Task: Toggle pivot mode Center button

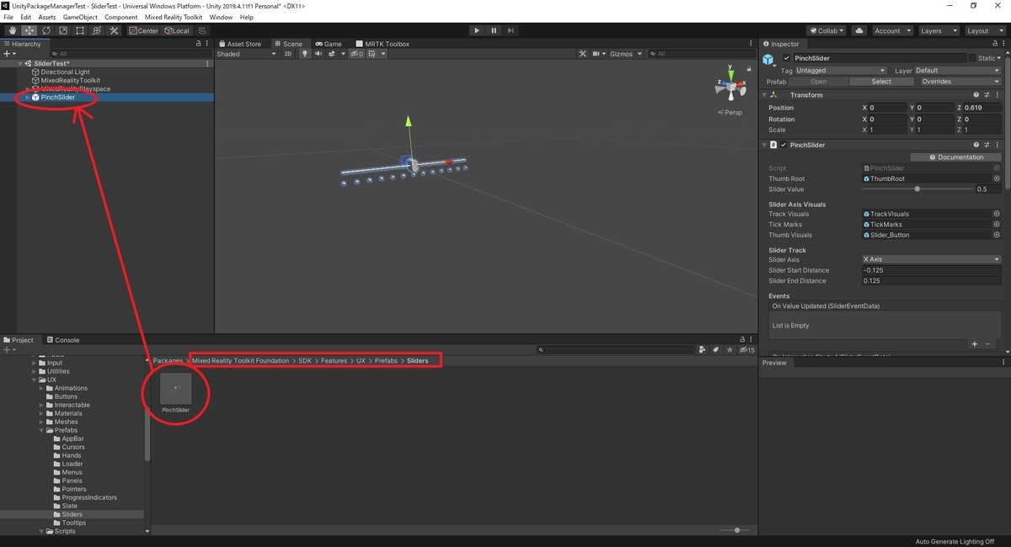Action: coord(143,31)
